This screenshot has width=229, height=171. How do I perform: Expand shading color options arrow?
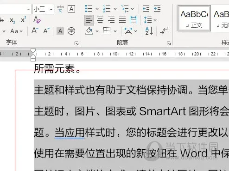[97, 31]
